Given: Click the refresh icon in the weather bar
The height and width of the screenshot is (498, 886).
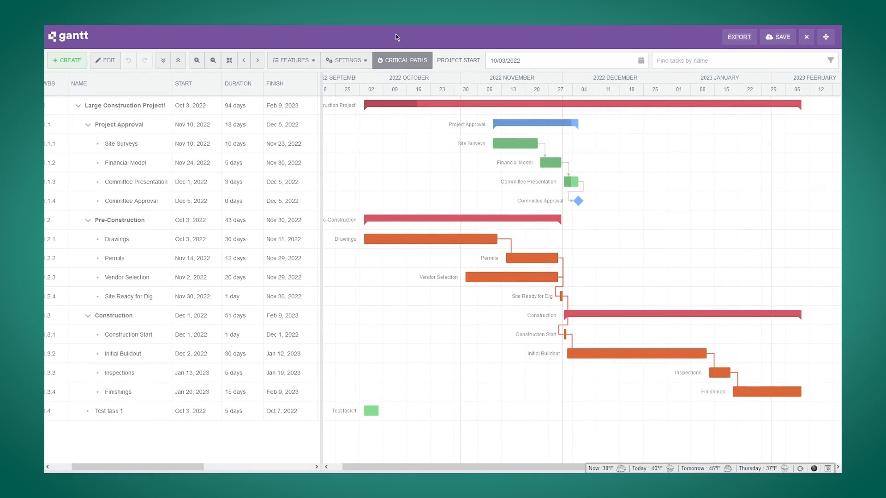Looking at the screenshot, I should [800, 468].
